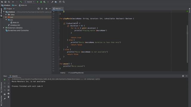
Task: Build project with hammer icon
Action: [x=21, y=2]
